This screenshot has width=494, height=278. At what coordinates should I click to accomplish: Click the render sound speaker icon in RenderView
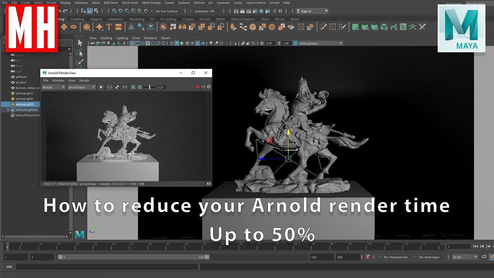click(x=203, y=87)
